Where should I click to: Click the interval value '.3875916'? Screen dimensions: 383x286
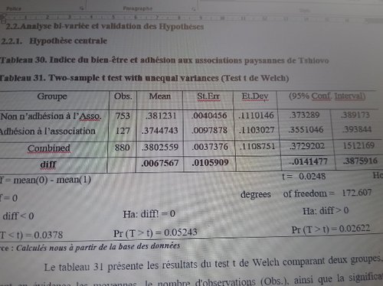point(360,161)
